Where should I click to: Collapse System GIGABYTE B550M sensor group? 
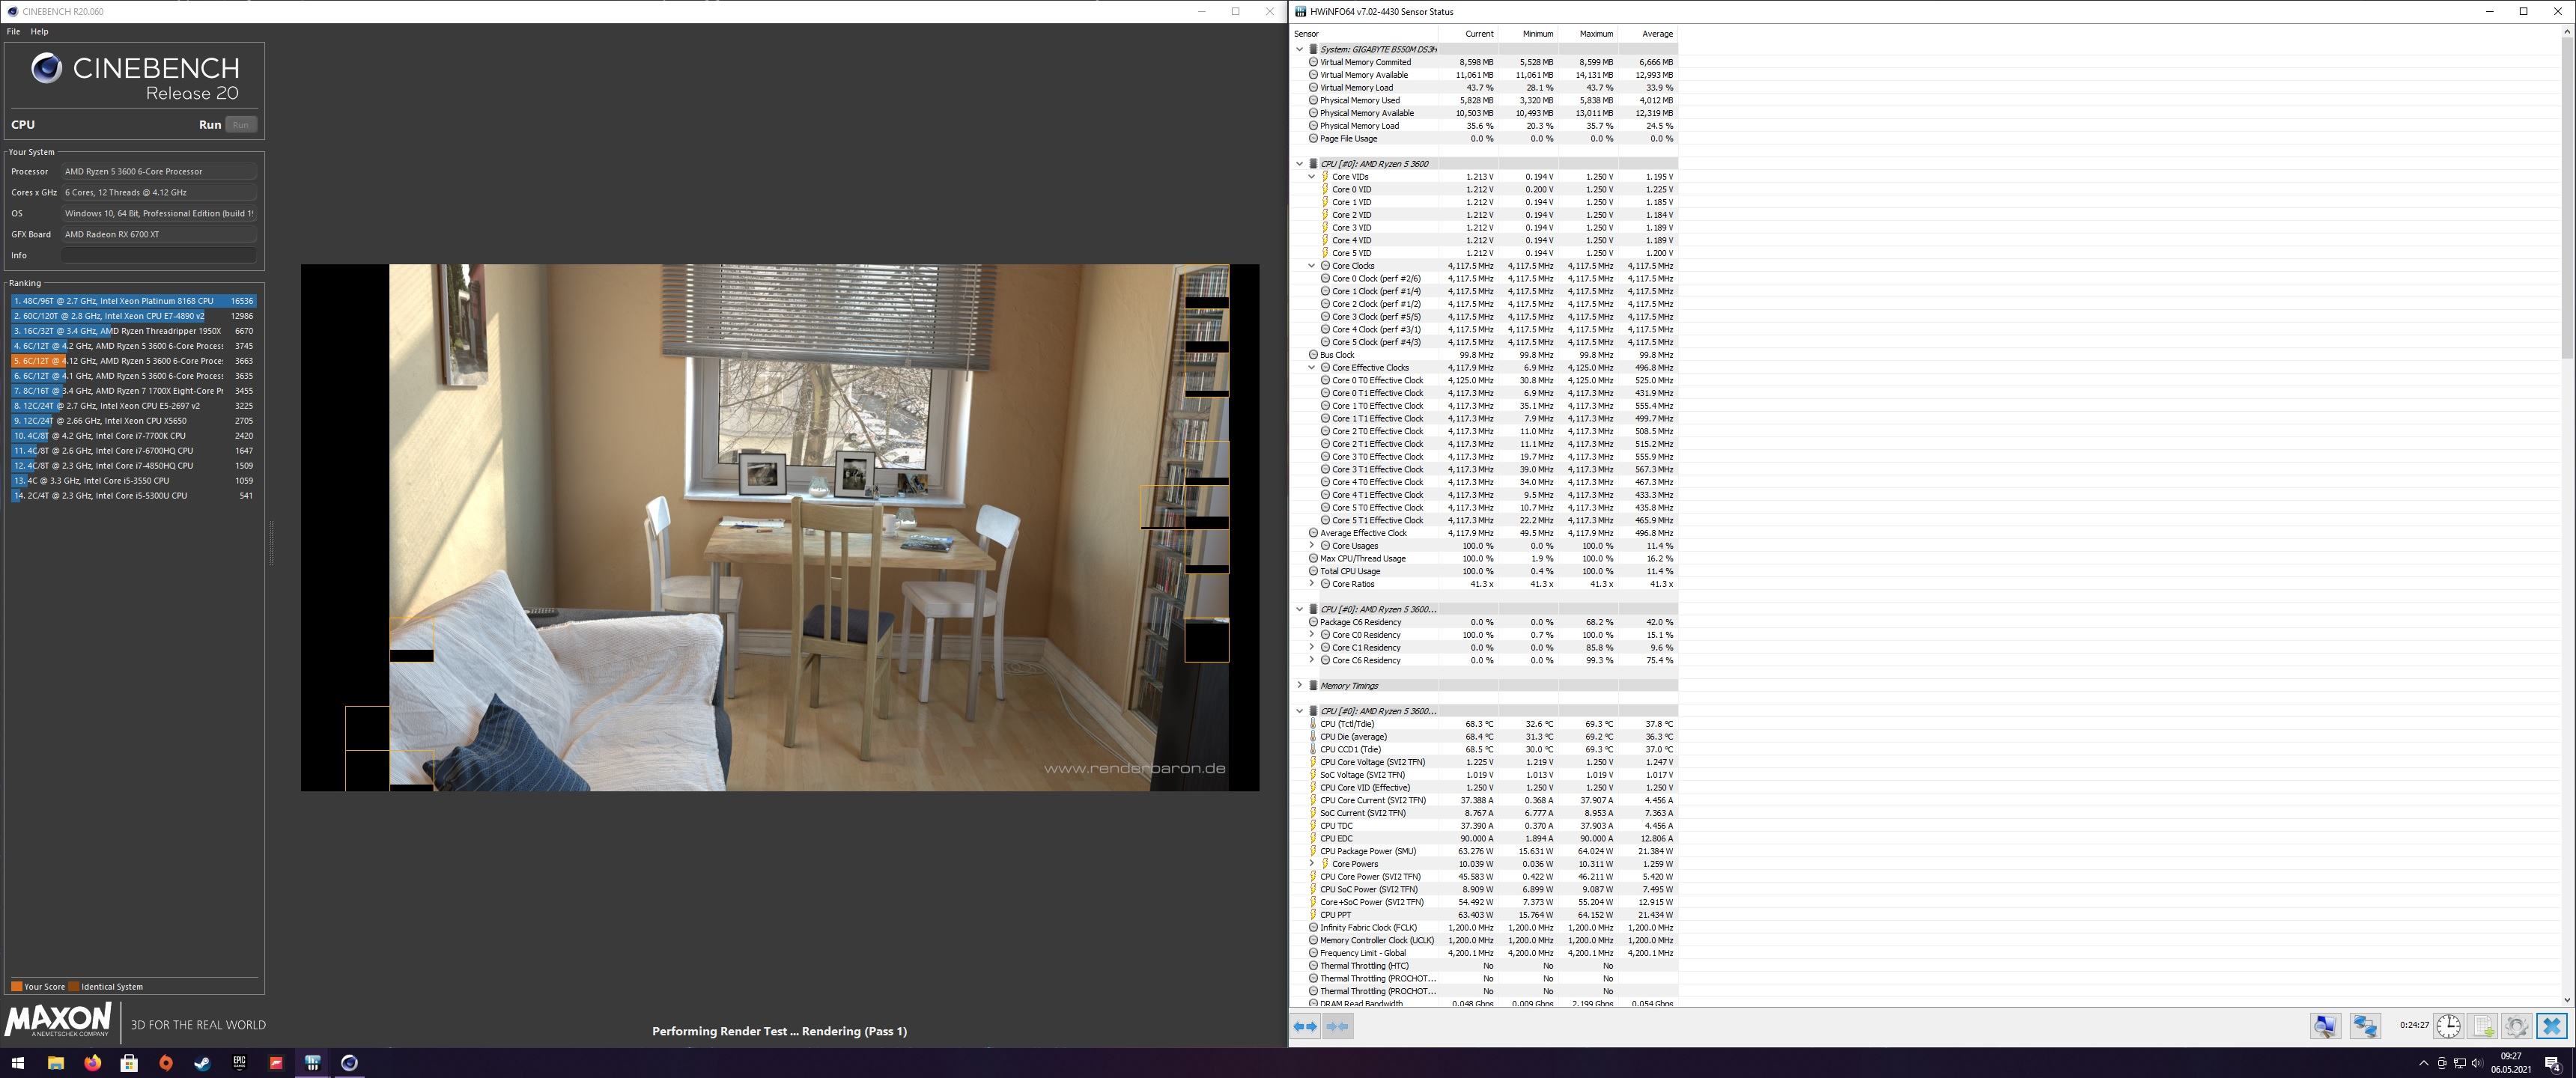pos(1299,49)
